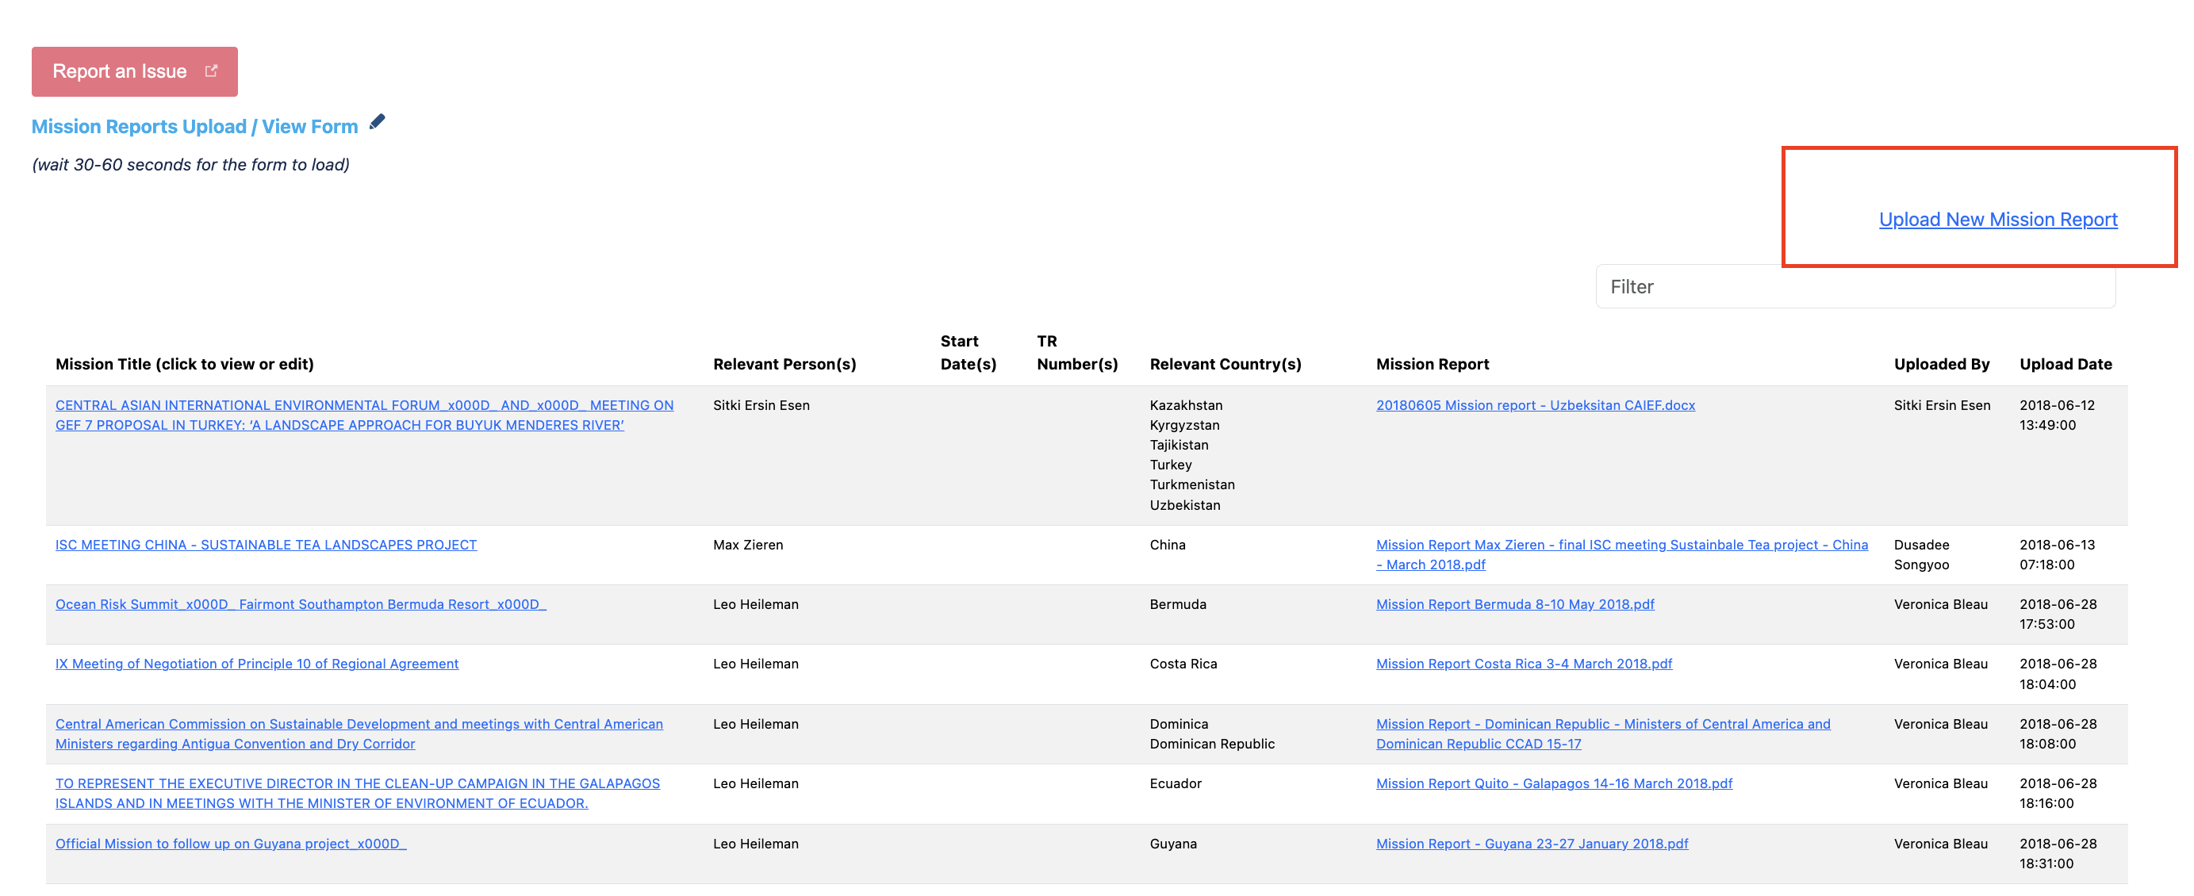Click the Kazakhstan country entry
The height and width of the screenshot is (896, 2194).
tap(1186, 405)
